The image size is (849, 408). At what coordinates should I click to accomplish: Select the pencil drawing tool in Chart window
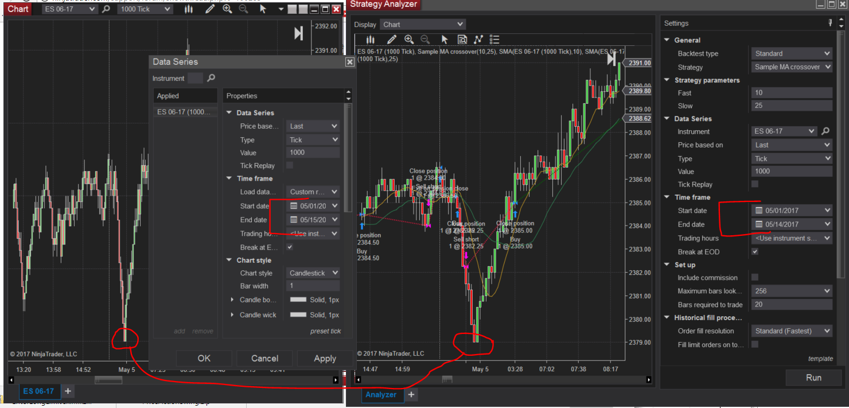210,9
